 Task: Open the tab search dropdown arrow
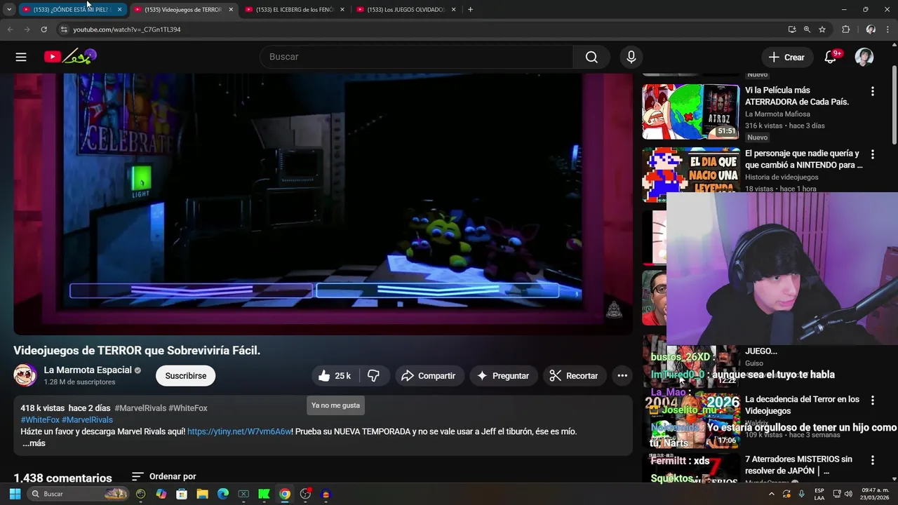coord(9,9)
